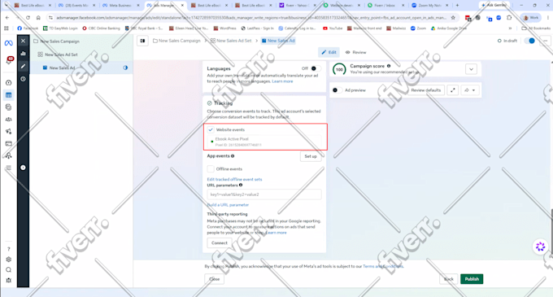553x297 pixels.
Task: Open Campaigns table icon in sidebar
Action: (x=8, y=95)
